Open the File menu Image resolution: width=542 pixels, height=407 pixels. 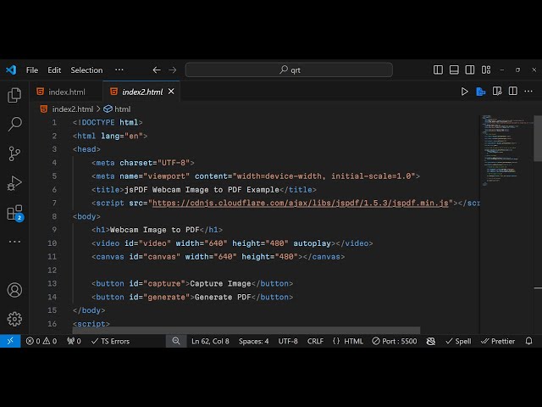point(32,70)
